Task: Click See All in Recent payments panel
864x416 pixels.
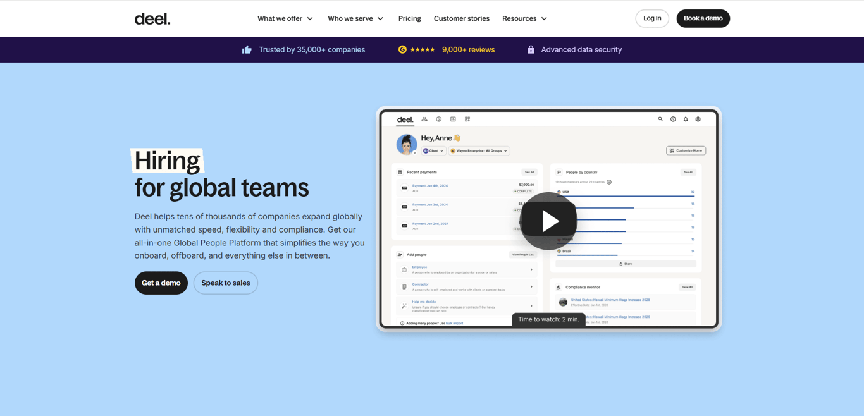Action: click(529, 172)
